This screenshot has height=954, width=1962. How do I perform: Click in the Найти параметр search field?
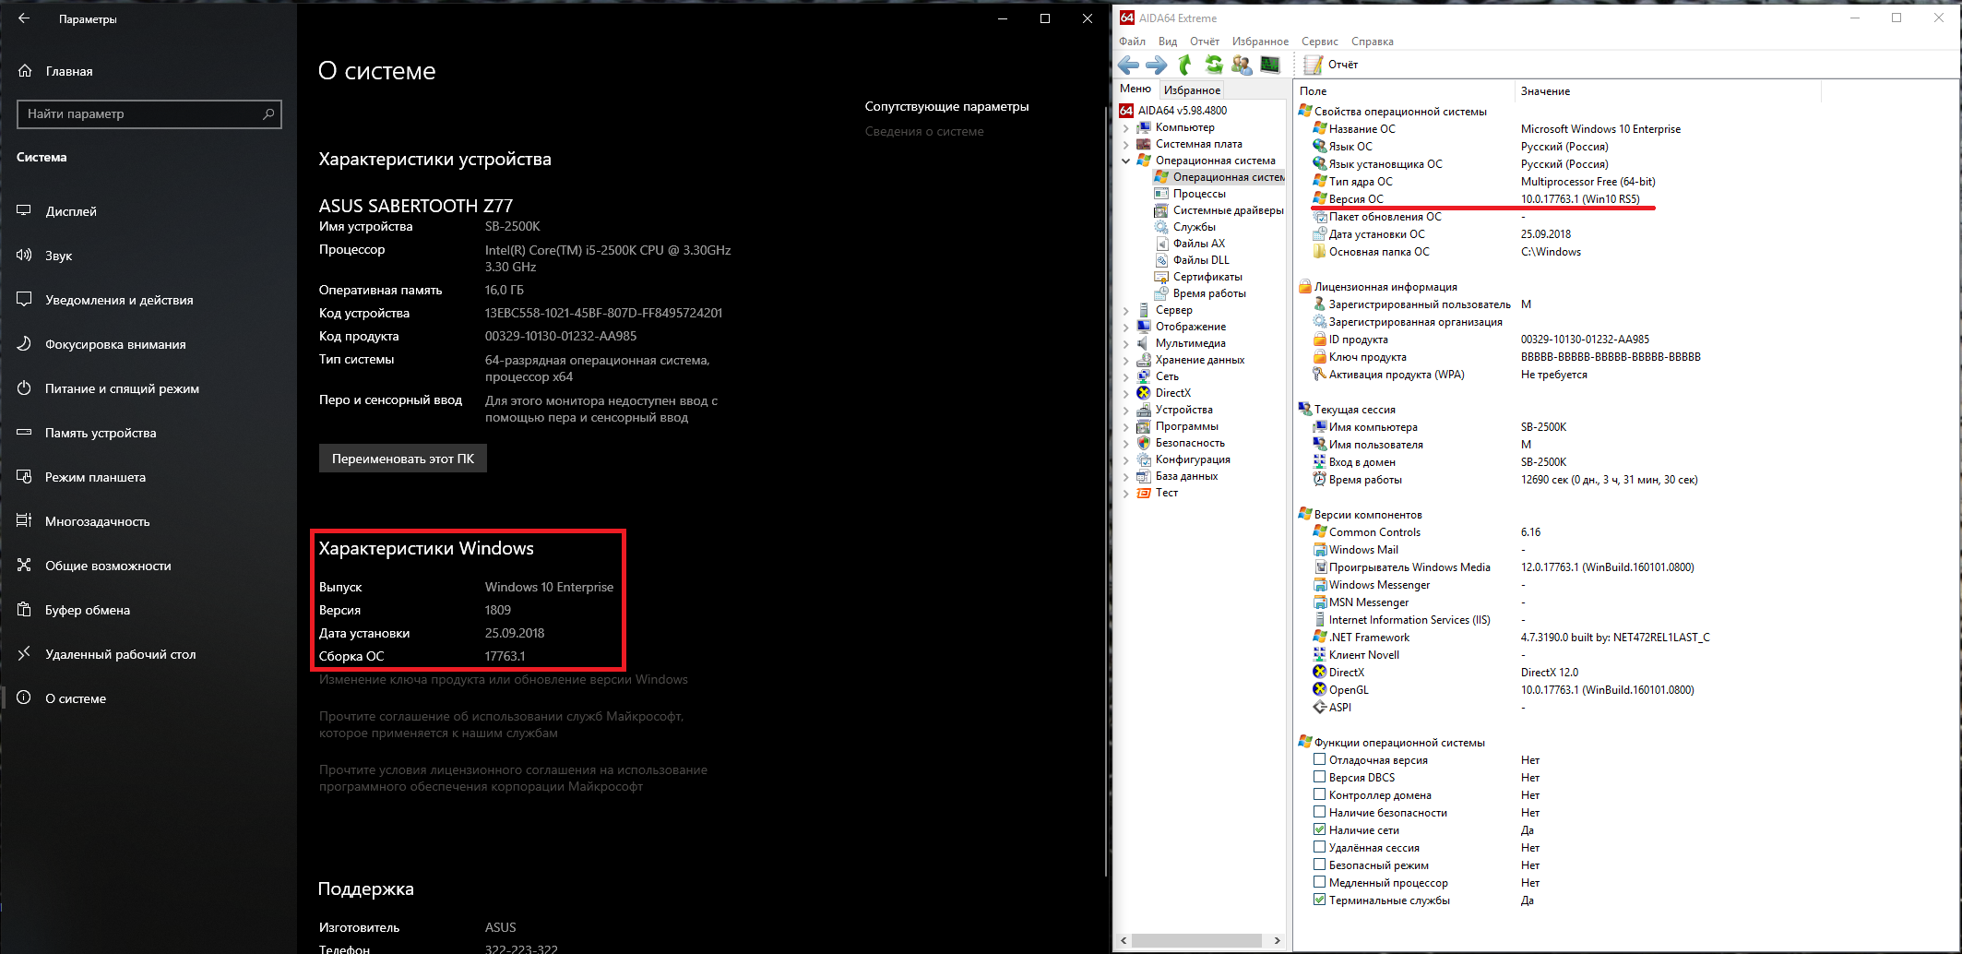149,113
